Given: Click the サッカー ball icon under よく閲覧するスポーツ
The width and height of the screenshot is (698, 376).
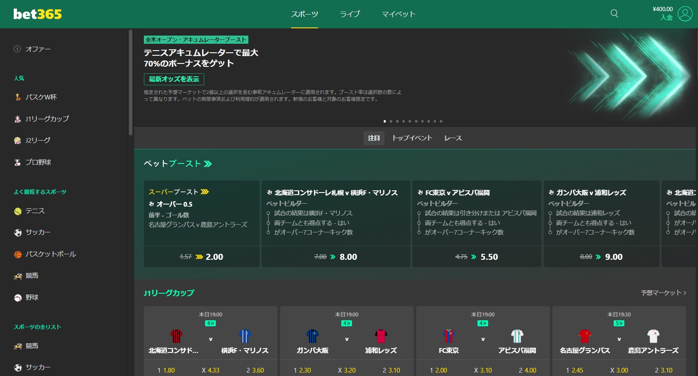Looking at the screenshot, I should pyautogui.click(x=18, y=232).
